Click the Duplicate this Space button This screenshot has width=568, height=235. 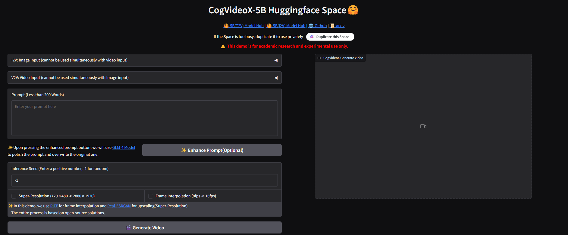pyautogui.click(x=330, y=37)
